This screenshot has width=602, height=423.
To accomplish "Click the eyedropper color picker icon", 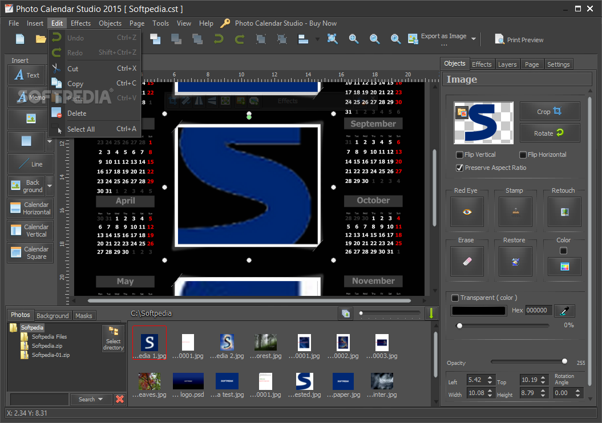I will click(564, 311).
